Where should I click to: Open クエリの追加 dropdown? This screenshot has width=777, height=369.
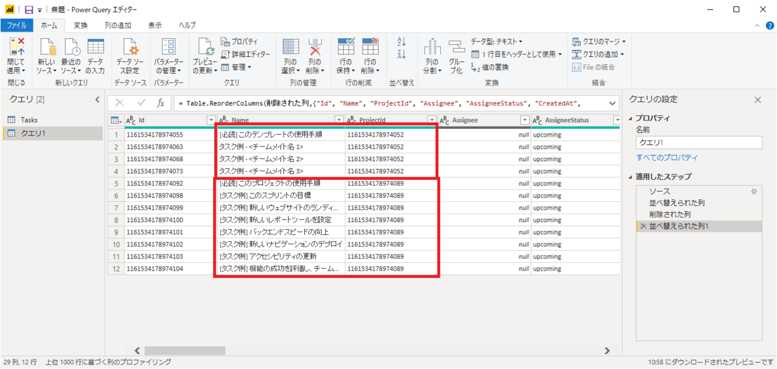point(598,54)
